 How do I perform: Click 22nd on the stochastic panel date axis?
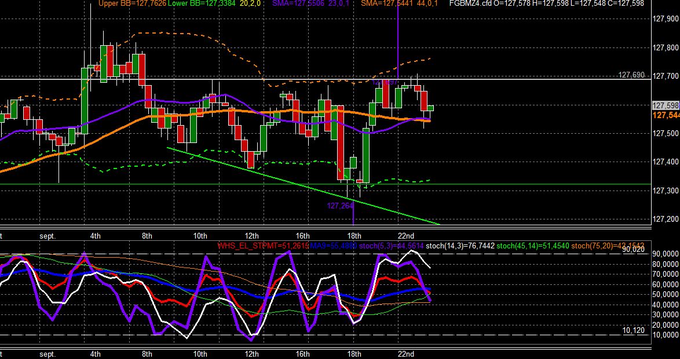click(x=406, y=354)
